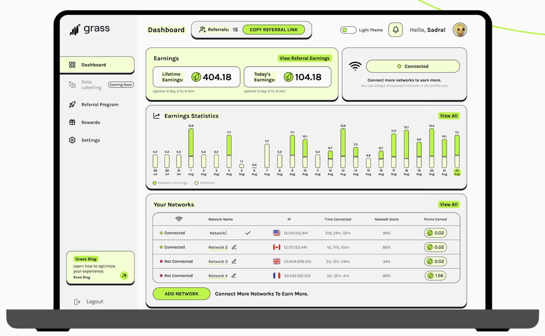Click the Referrals add-user icon
This screenshot has width=545, height=336.
[x=202, y=30]
